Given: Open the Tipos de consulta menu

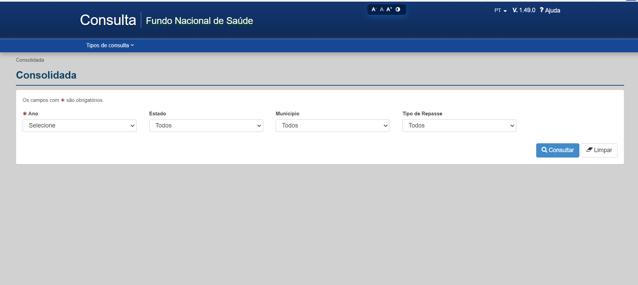Looking at the screenshot, I should [110, 45].
